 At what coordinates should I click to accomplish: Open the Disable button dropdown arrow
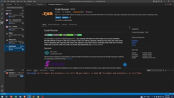click(60, 17)
